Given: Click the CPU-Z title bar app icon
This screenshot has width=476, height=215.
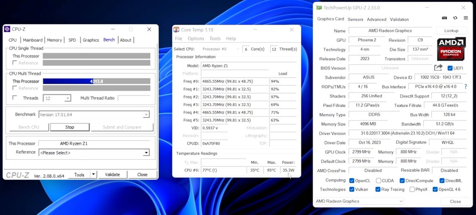Looking at the screenshot, I should tap(7, 29).
